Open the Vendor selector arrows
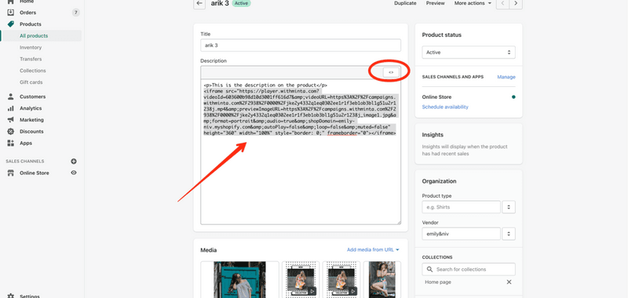The height and width of the screenshot is (298, 628). (509, 234)
